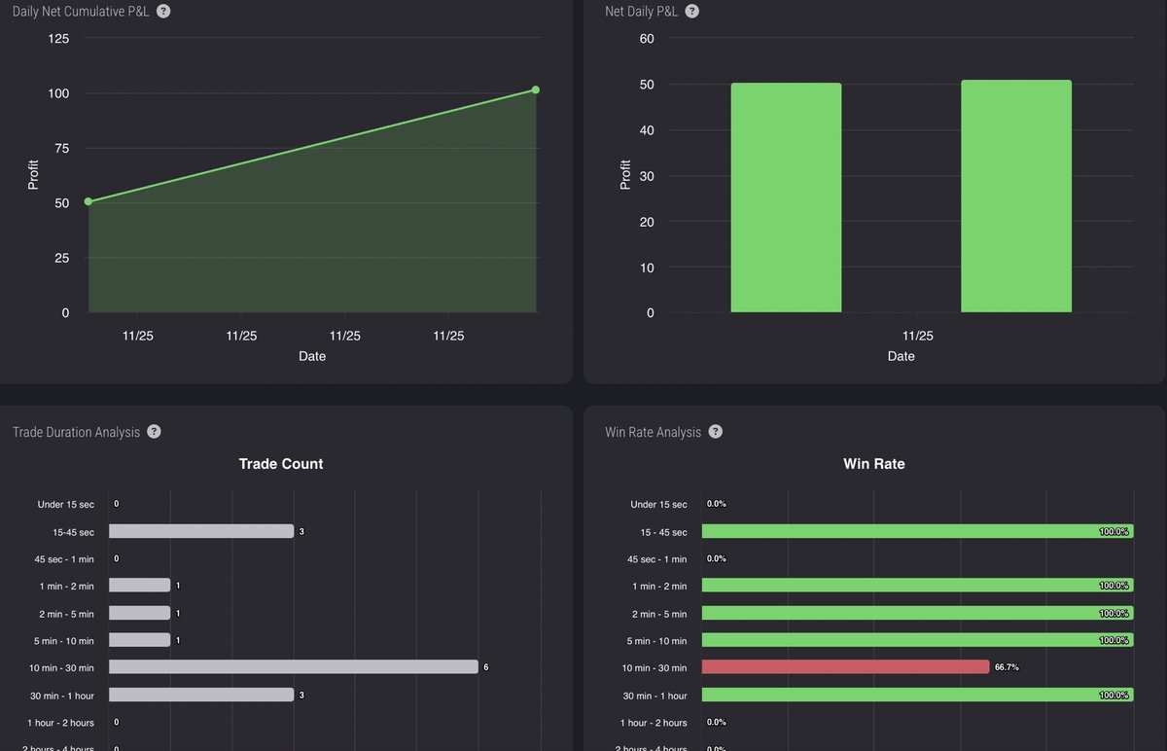Open help icon beside Daily Net Cumulative P&L
The height and width of the screenshot is (751, 1167).
point(163,12)
